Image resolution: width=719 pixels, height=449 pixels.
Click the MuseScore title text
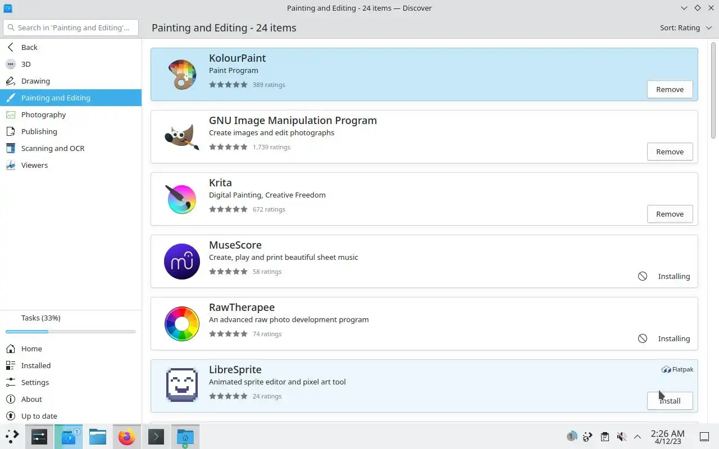coord(235,245)
